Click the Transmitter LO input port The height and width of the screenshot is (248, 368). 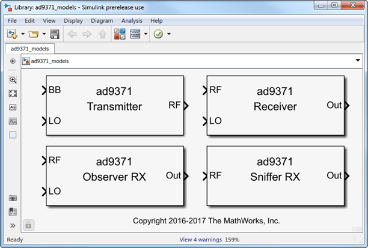[x=44, y=121]
